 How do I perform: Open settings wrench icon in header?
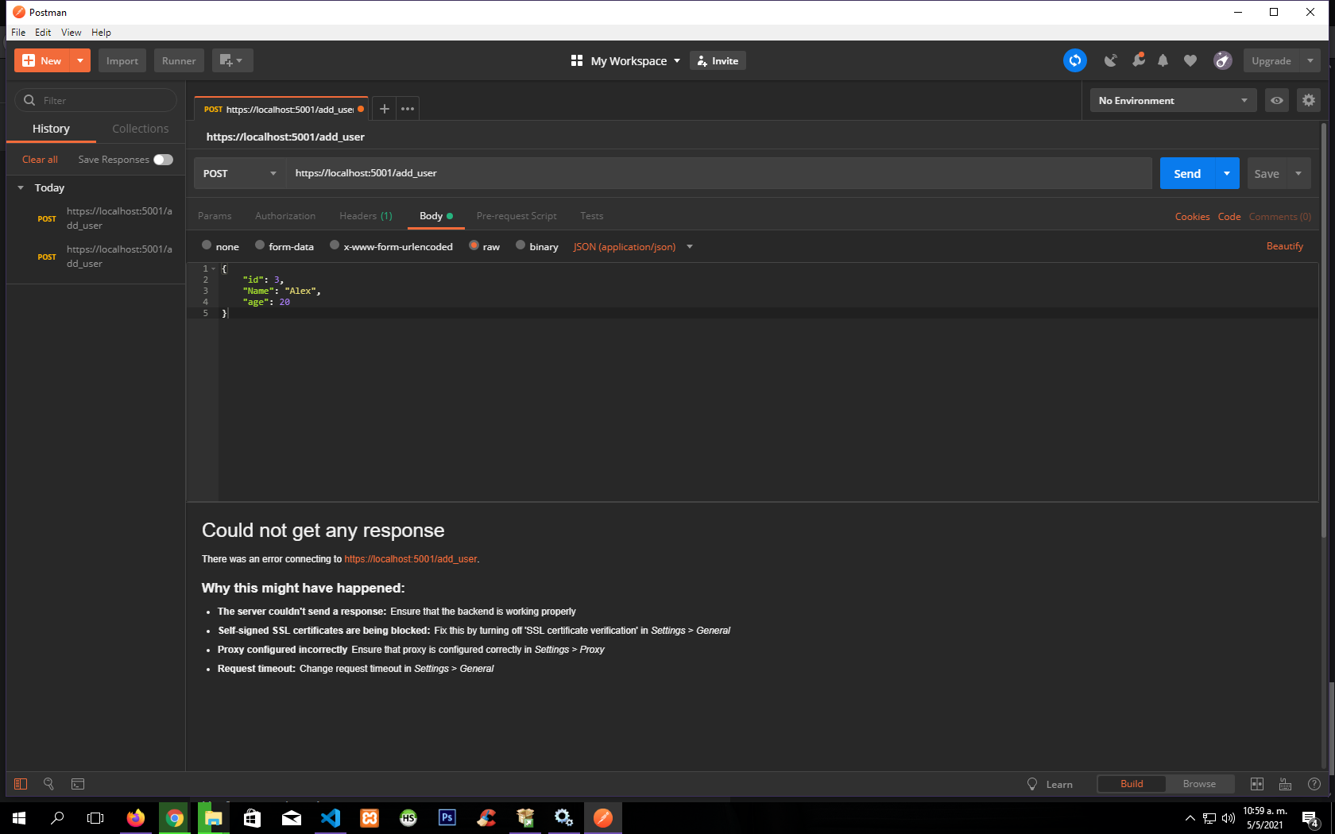(x=1138, y=60)
